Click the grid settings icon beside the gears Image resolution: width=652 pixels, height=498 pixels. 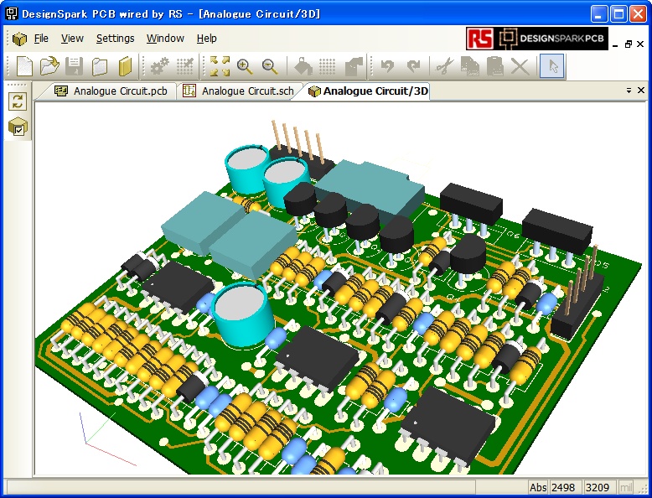[184, 66]
